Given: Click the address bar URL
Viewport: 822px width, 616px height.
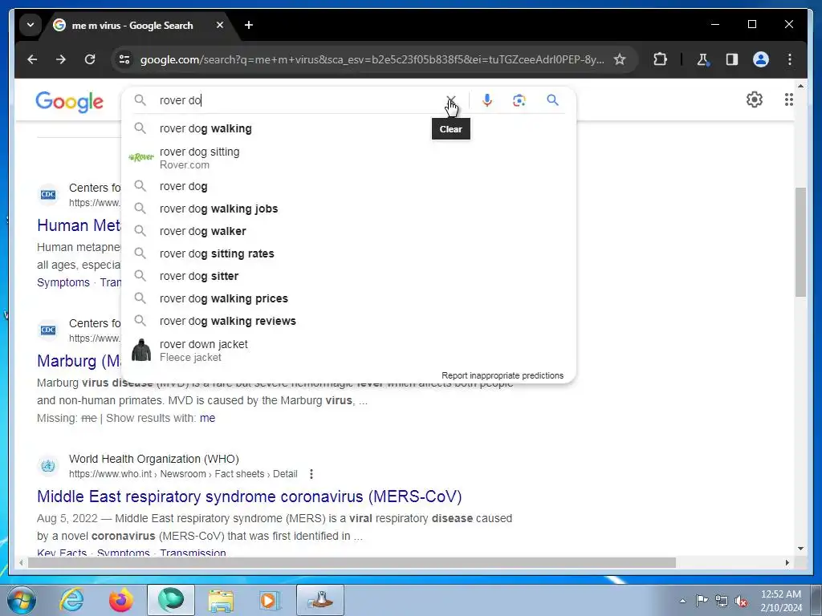Looking at the screenshot, I should click(x=372, y=59).
